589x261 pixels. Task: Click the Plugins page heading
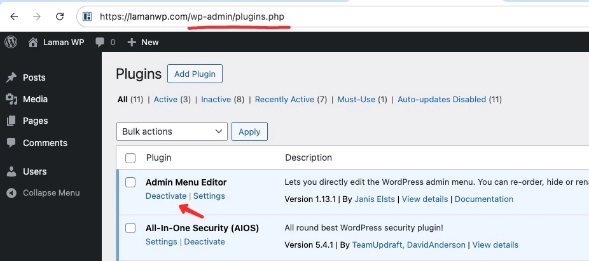(x=139, y=74)
